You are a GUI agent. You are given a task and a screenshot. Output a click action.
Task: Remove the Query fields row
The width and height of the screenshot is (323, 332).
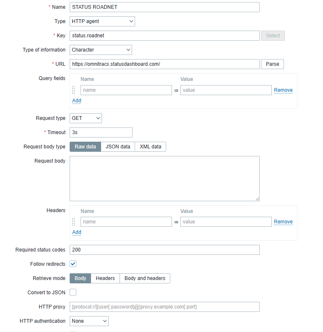[x=283, y=90]
